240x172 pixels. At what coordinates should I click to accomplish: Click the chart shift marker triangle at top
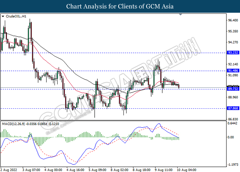(x=181, y=14)
